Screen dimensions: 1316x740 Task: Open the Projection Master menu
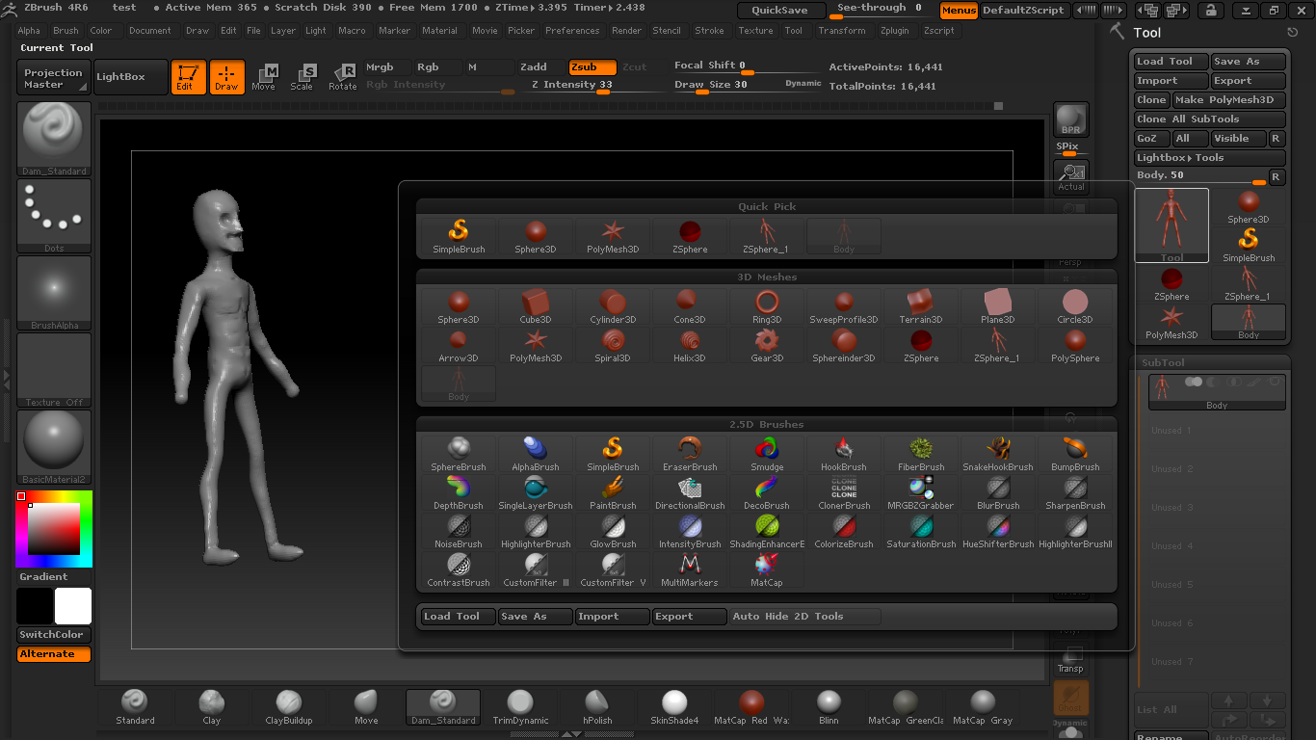[x=54, y=78]
